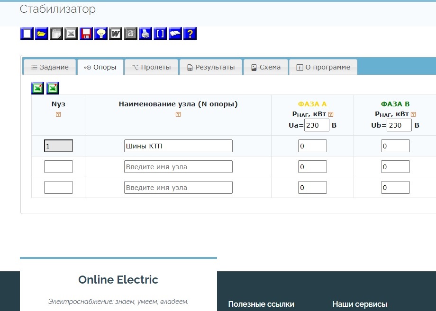This screenshot has width=436, height=311.
Task: Click Фаза В load field in second row
Action: [395, 167]
